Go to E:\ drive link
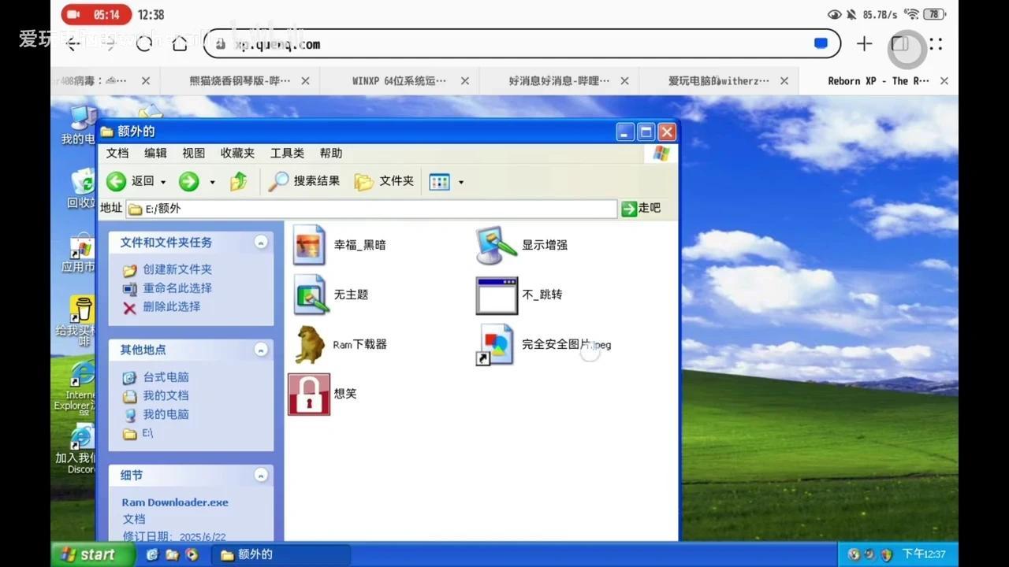Screen dimensions: 1009x567 point(147,433)
